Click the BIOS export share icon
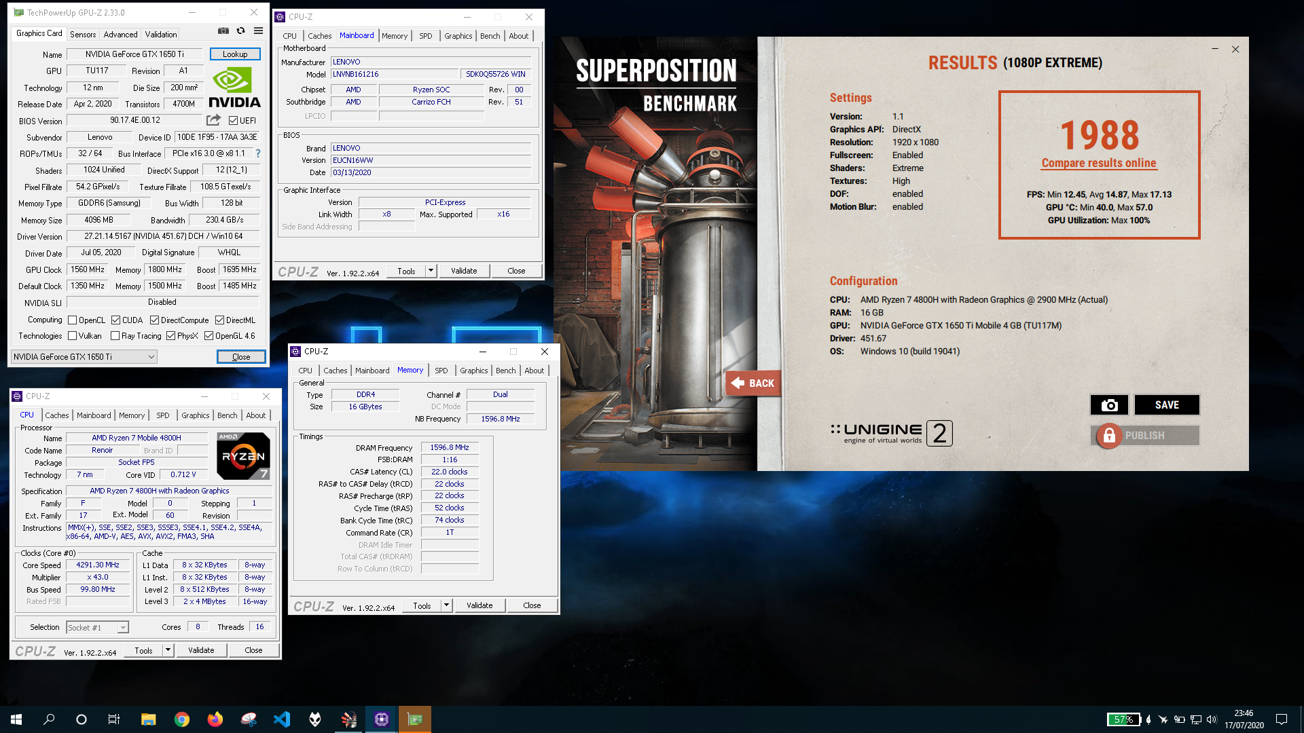The width and height of the screenshot is (1304, 733). click(213, 120)
